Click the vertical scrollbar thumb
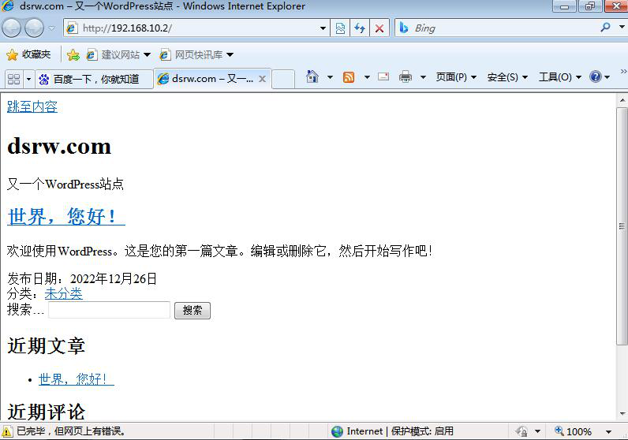 point(622,226)
